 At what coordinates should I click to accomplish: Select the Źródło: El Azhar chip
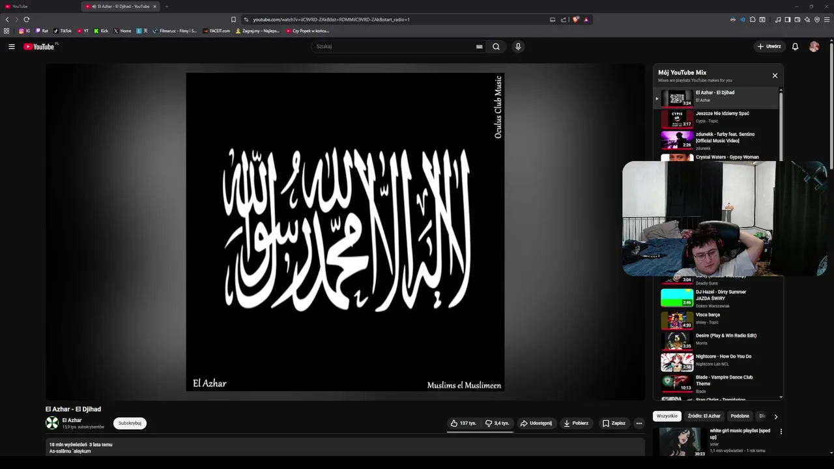704,416
